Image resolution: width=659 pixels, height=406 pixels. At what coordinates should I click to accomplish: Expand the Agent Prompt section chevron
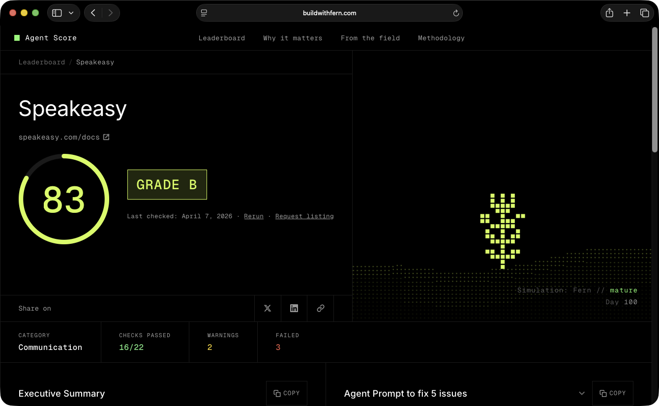pos(582,393)
